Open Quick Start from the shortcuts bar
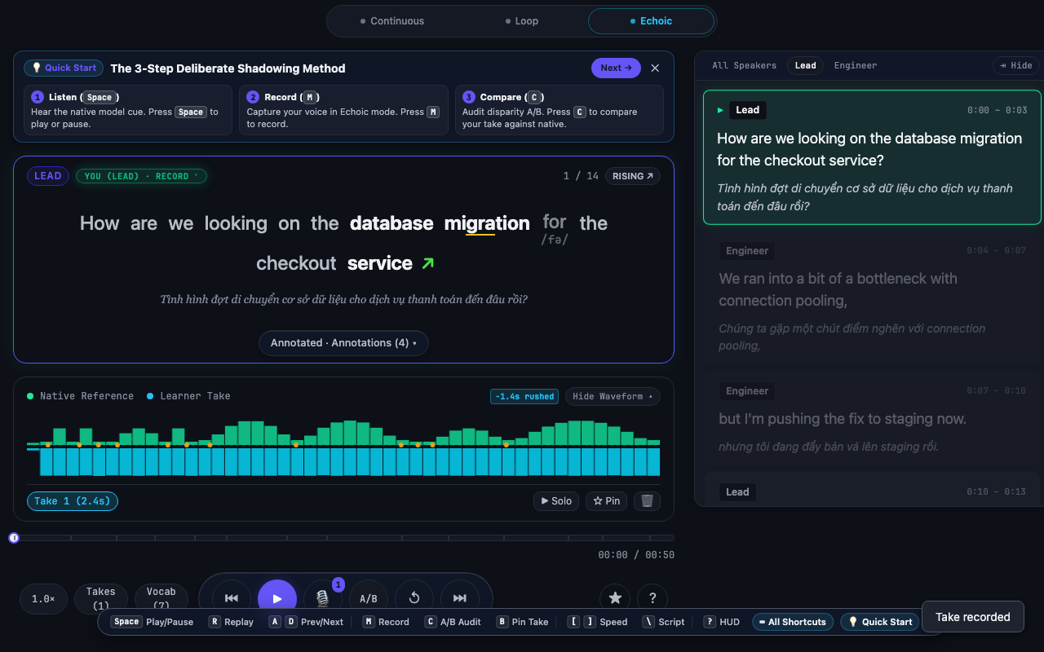 point(880,622)
